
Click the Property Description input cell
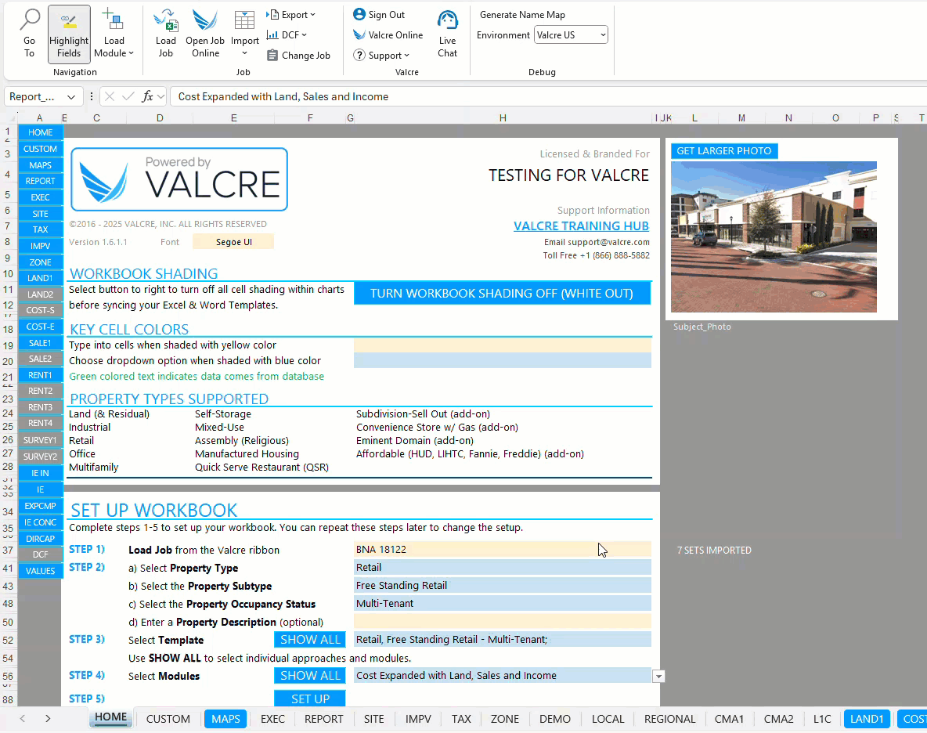503,621
